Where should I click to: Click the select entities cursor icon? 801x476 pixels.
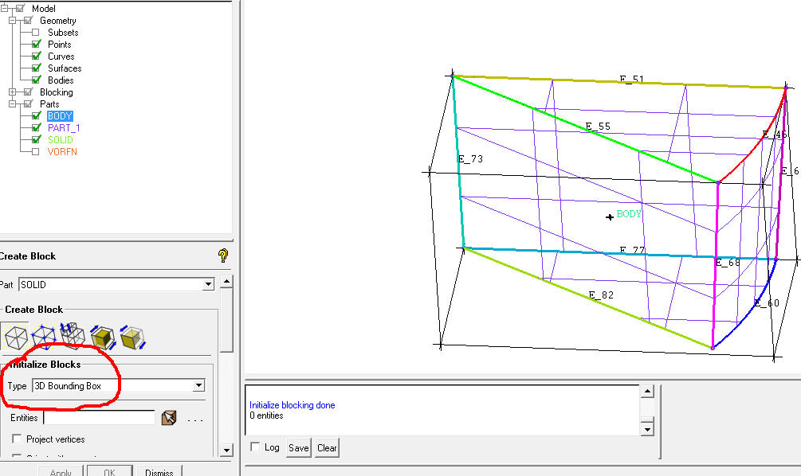169,418
